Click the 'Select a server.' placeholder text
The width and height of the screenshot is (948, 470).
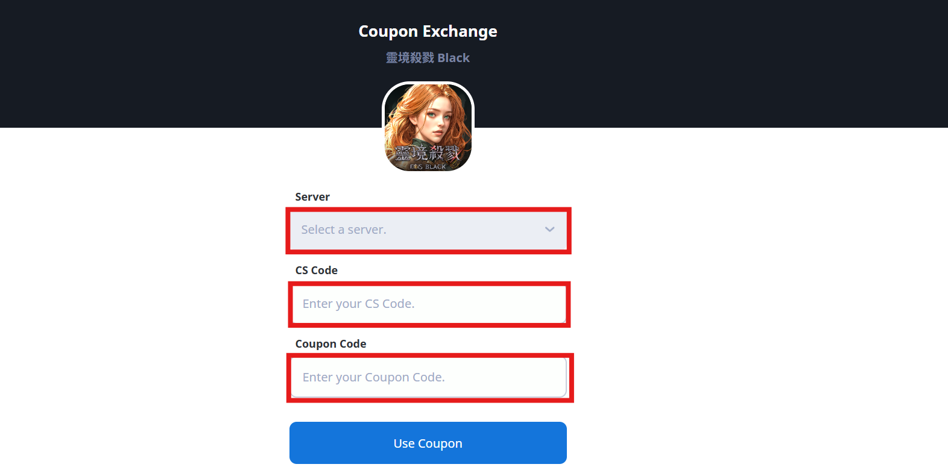[x=344, y=230]
